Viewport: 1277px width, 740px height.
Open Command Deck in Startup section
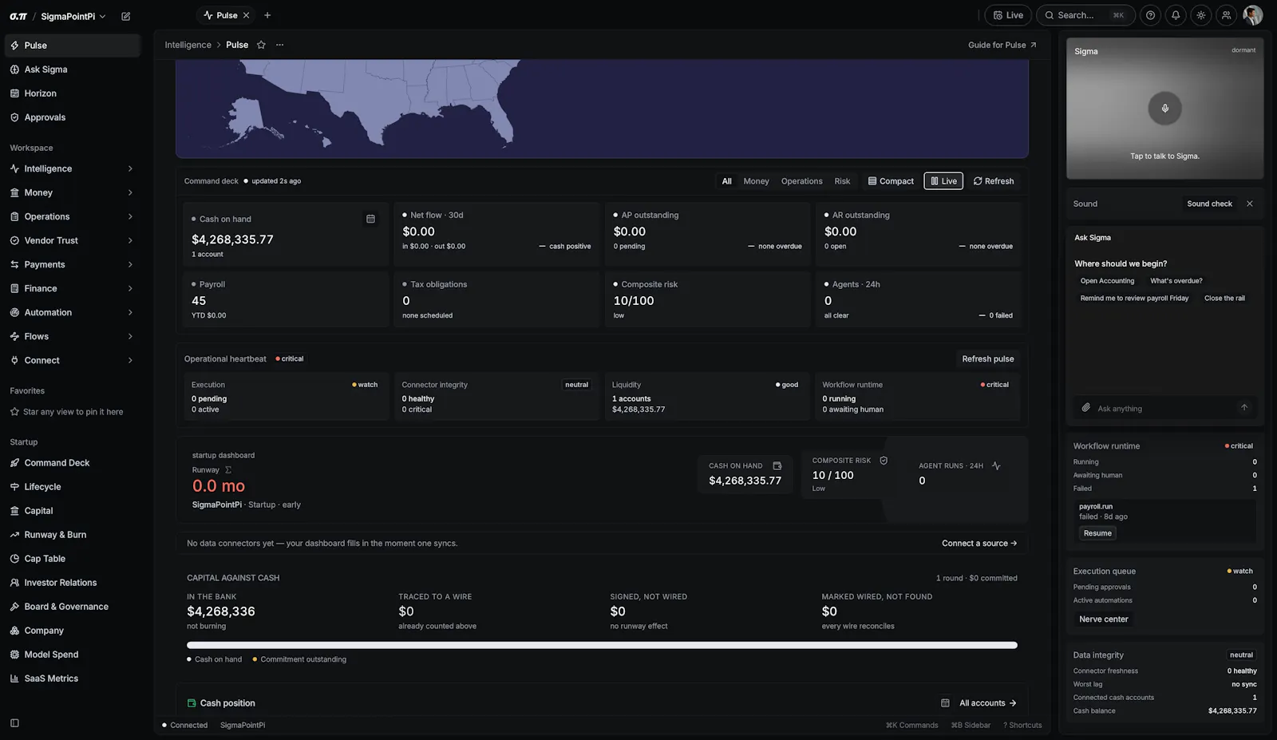pos(72,463)
